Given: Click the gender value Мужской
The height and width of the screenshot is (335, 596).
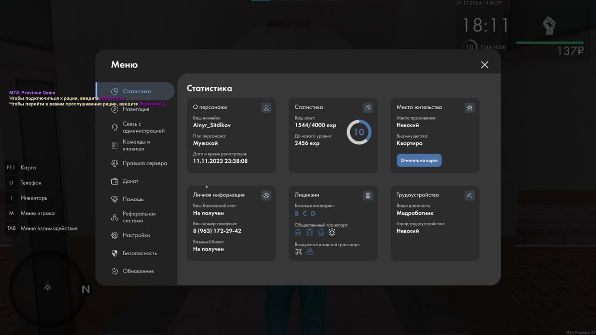Looking at the screenshot, I should pos(206,143).
